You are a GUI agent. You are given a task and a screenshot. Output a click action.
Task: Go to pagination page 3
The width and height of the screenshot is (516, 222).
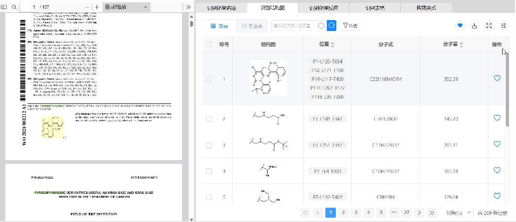356,213
